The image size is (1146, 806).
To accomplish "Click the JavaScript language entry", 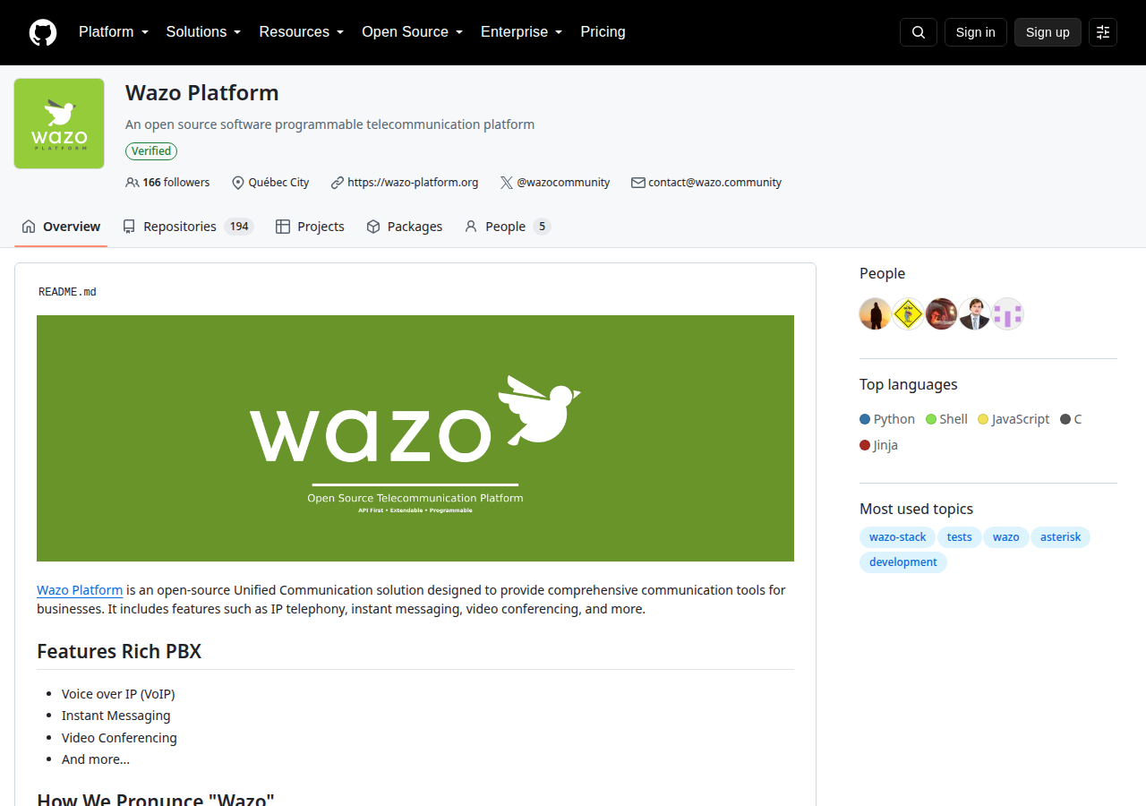I will pyautogui.click(x=1013, y=419).
